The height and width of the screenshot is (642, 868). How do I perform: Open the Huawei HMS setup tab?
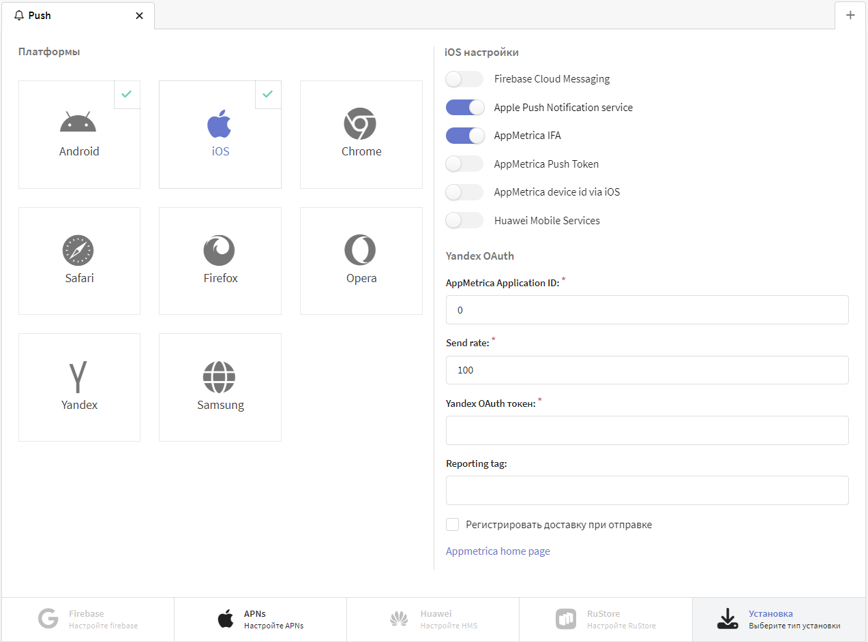pos(433,620)
